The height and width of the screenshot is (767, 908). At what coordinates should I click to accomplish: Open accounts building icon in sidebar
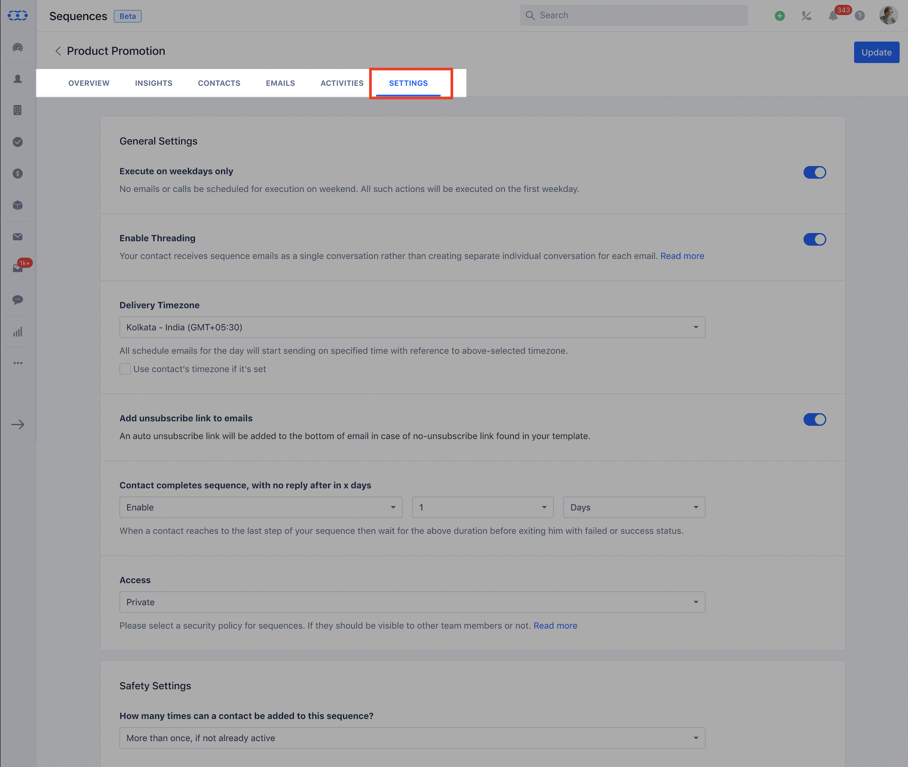[x=17, y=110]
